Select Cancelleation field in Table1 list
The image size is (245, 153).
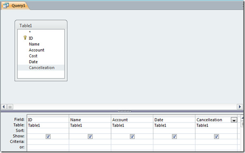coord(41,68)
